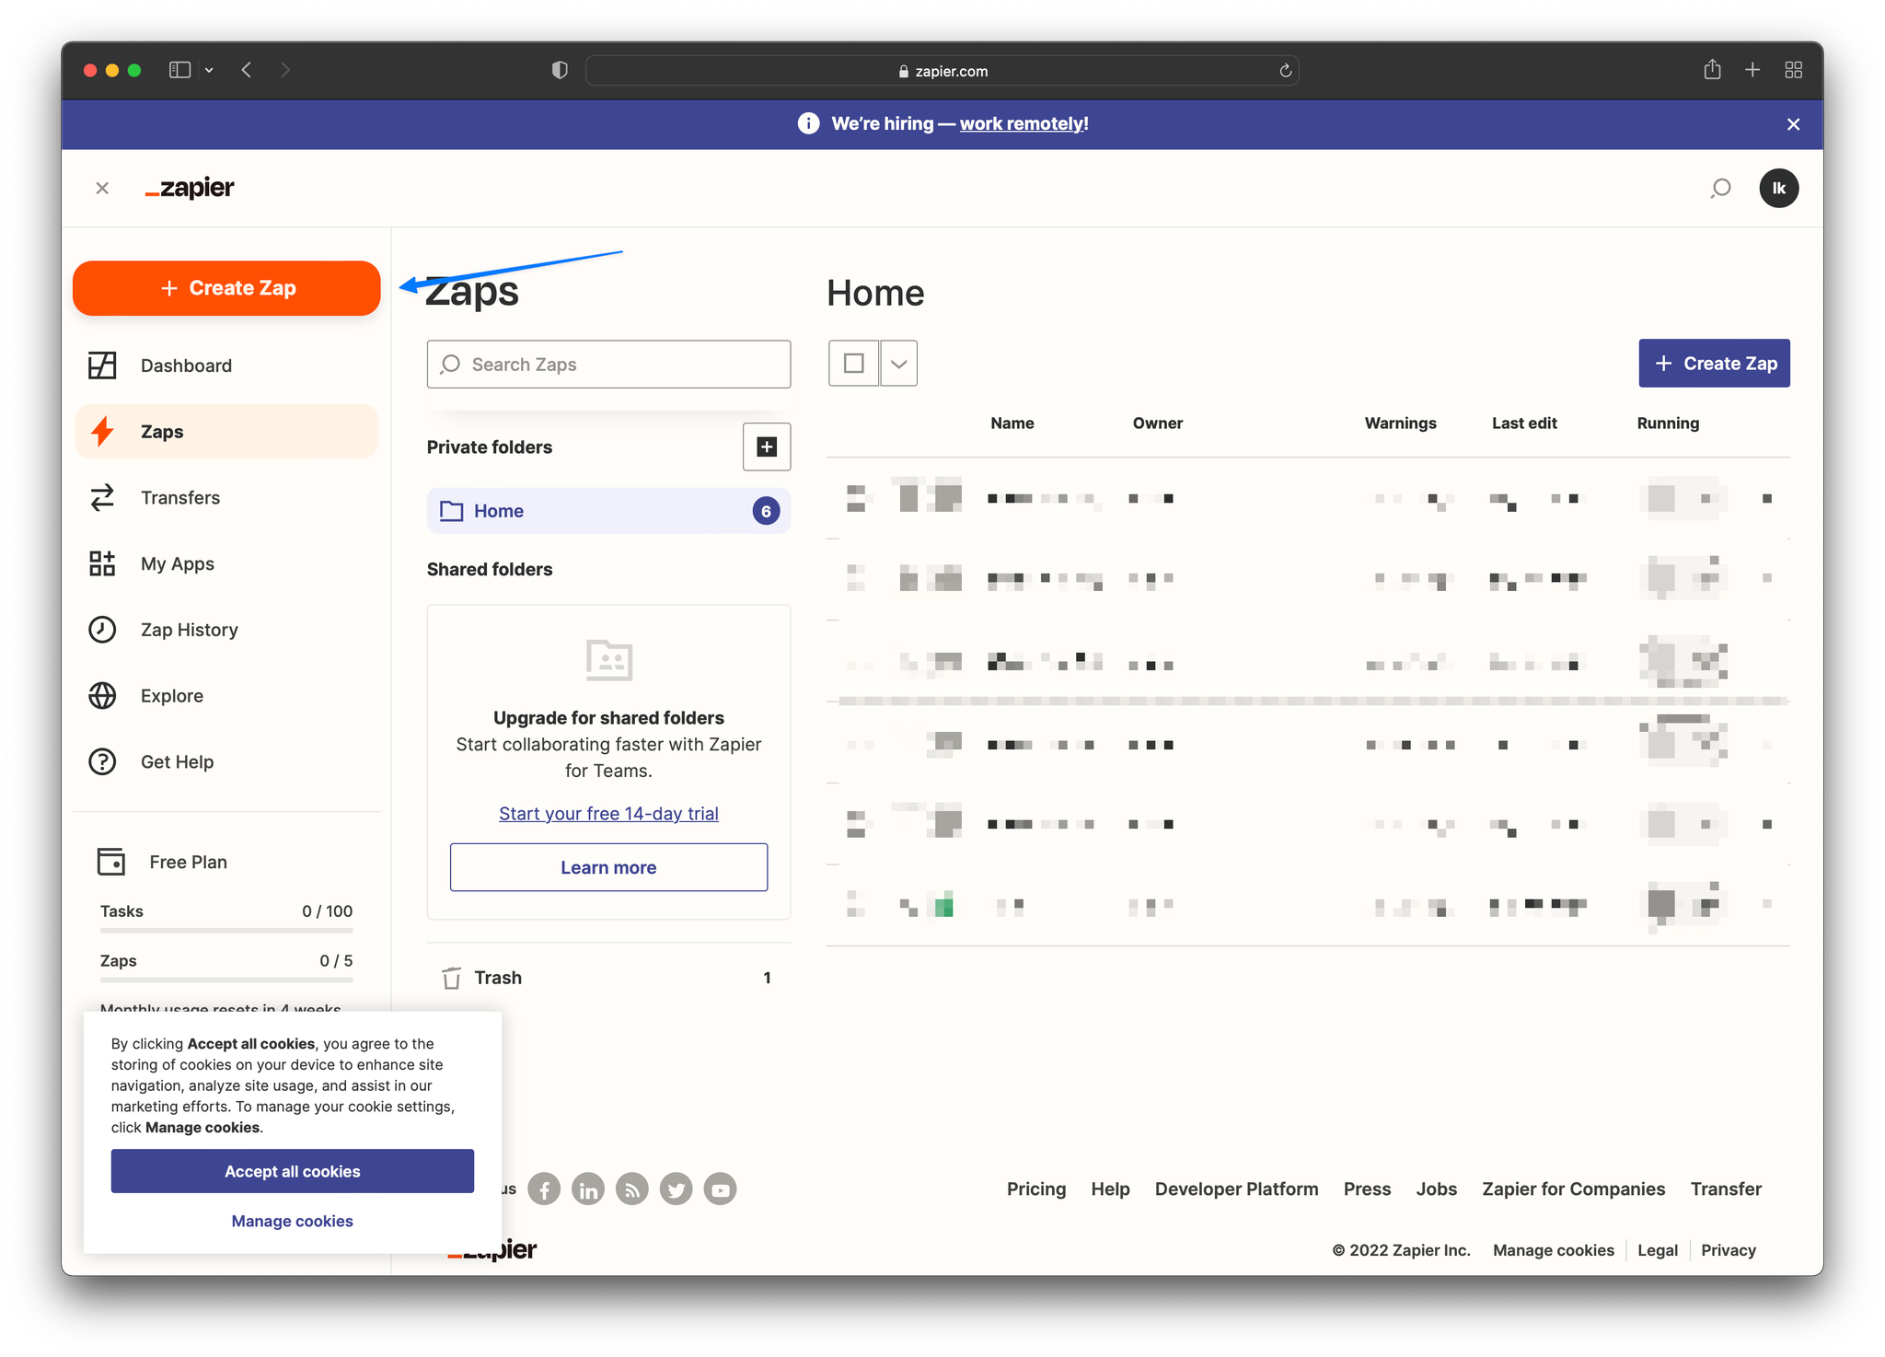Open footer Manage cookies link
The width and height of the screenshot is (1885, 1357).
(x=1553, y=1250)
